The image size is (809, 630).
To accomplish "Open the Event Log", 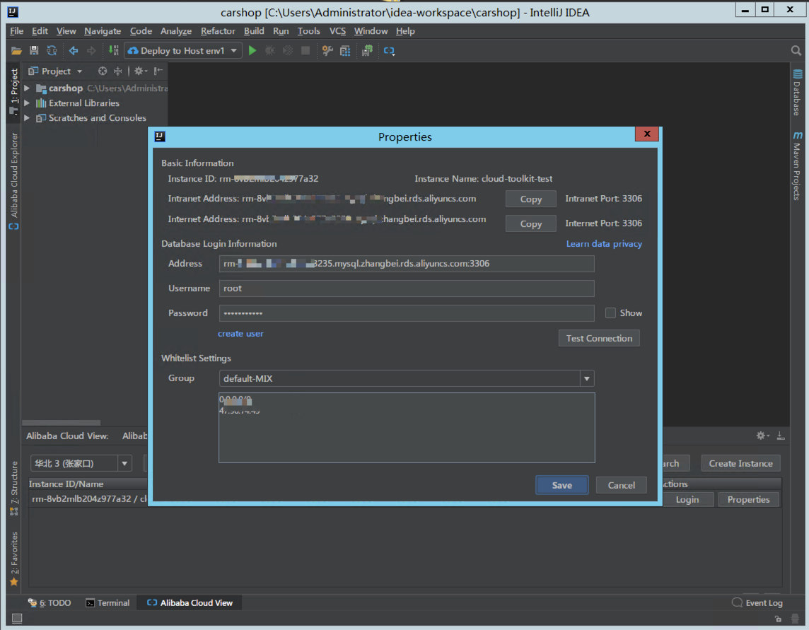I will point(757,602).
